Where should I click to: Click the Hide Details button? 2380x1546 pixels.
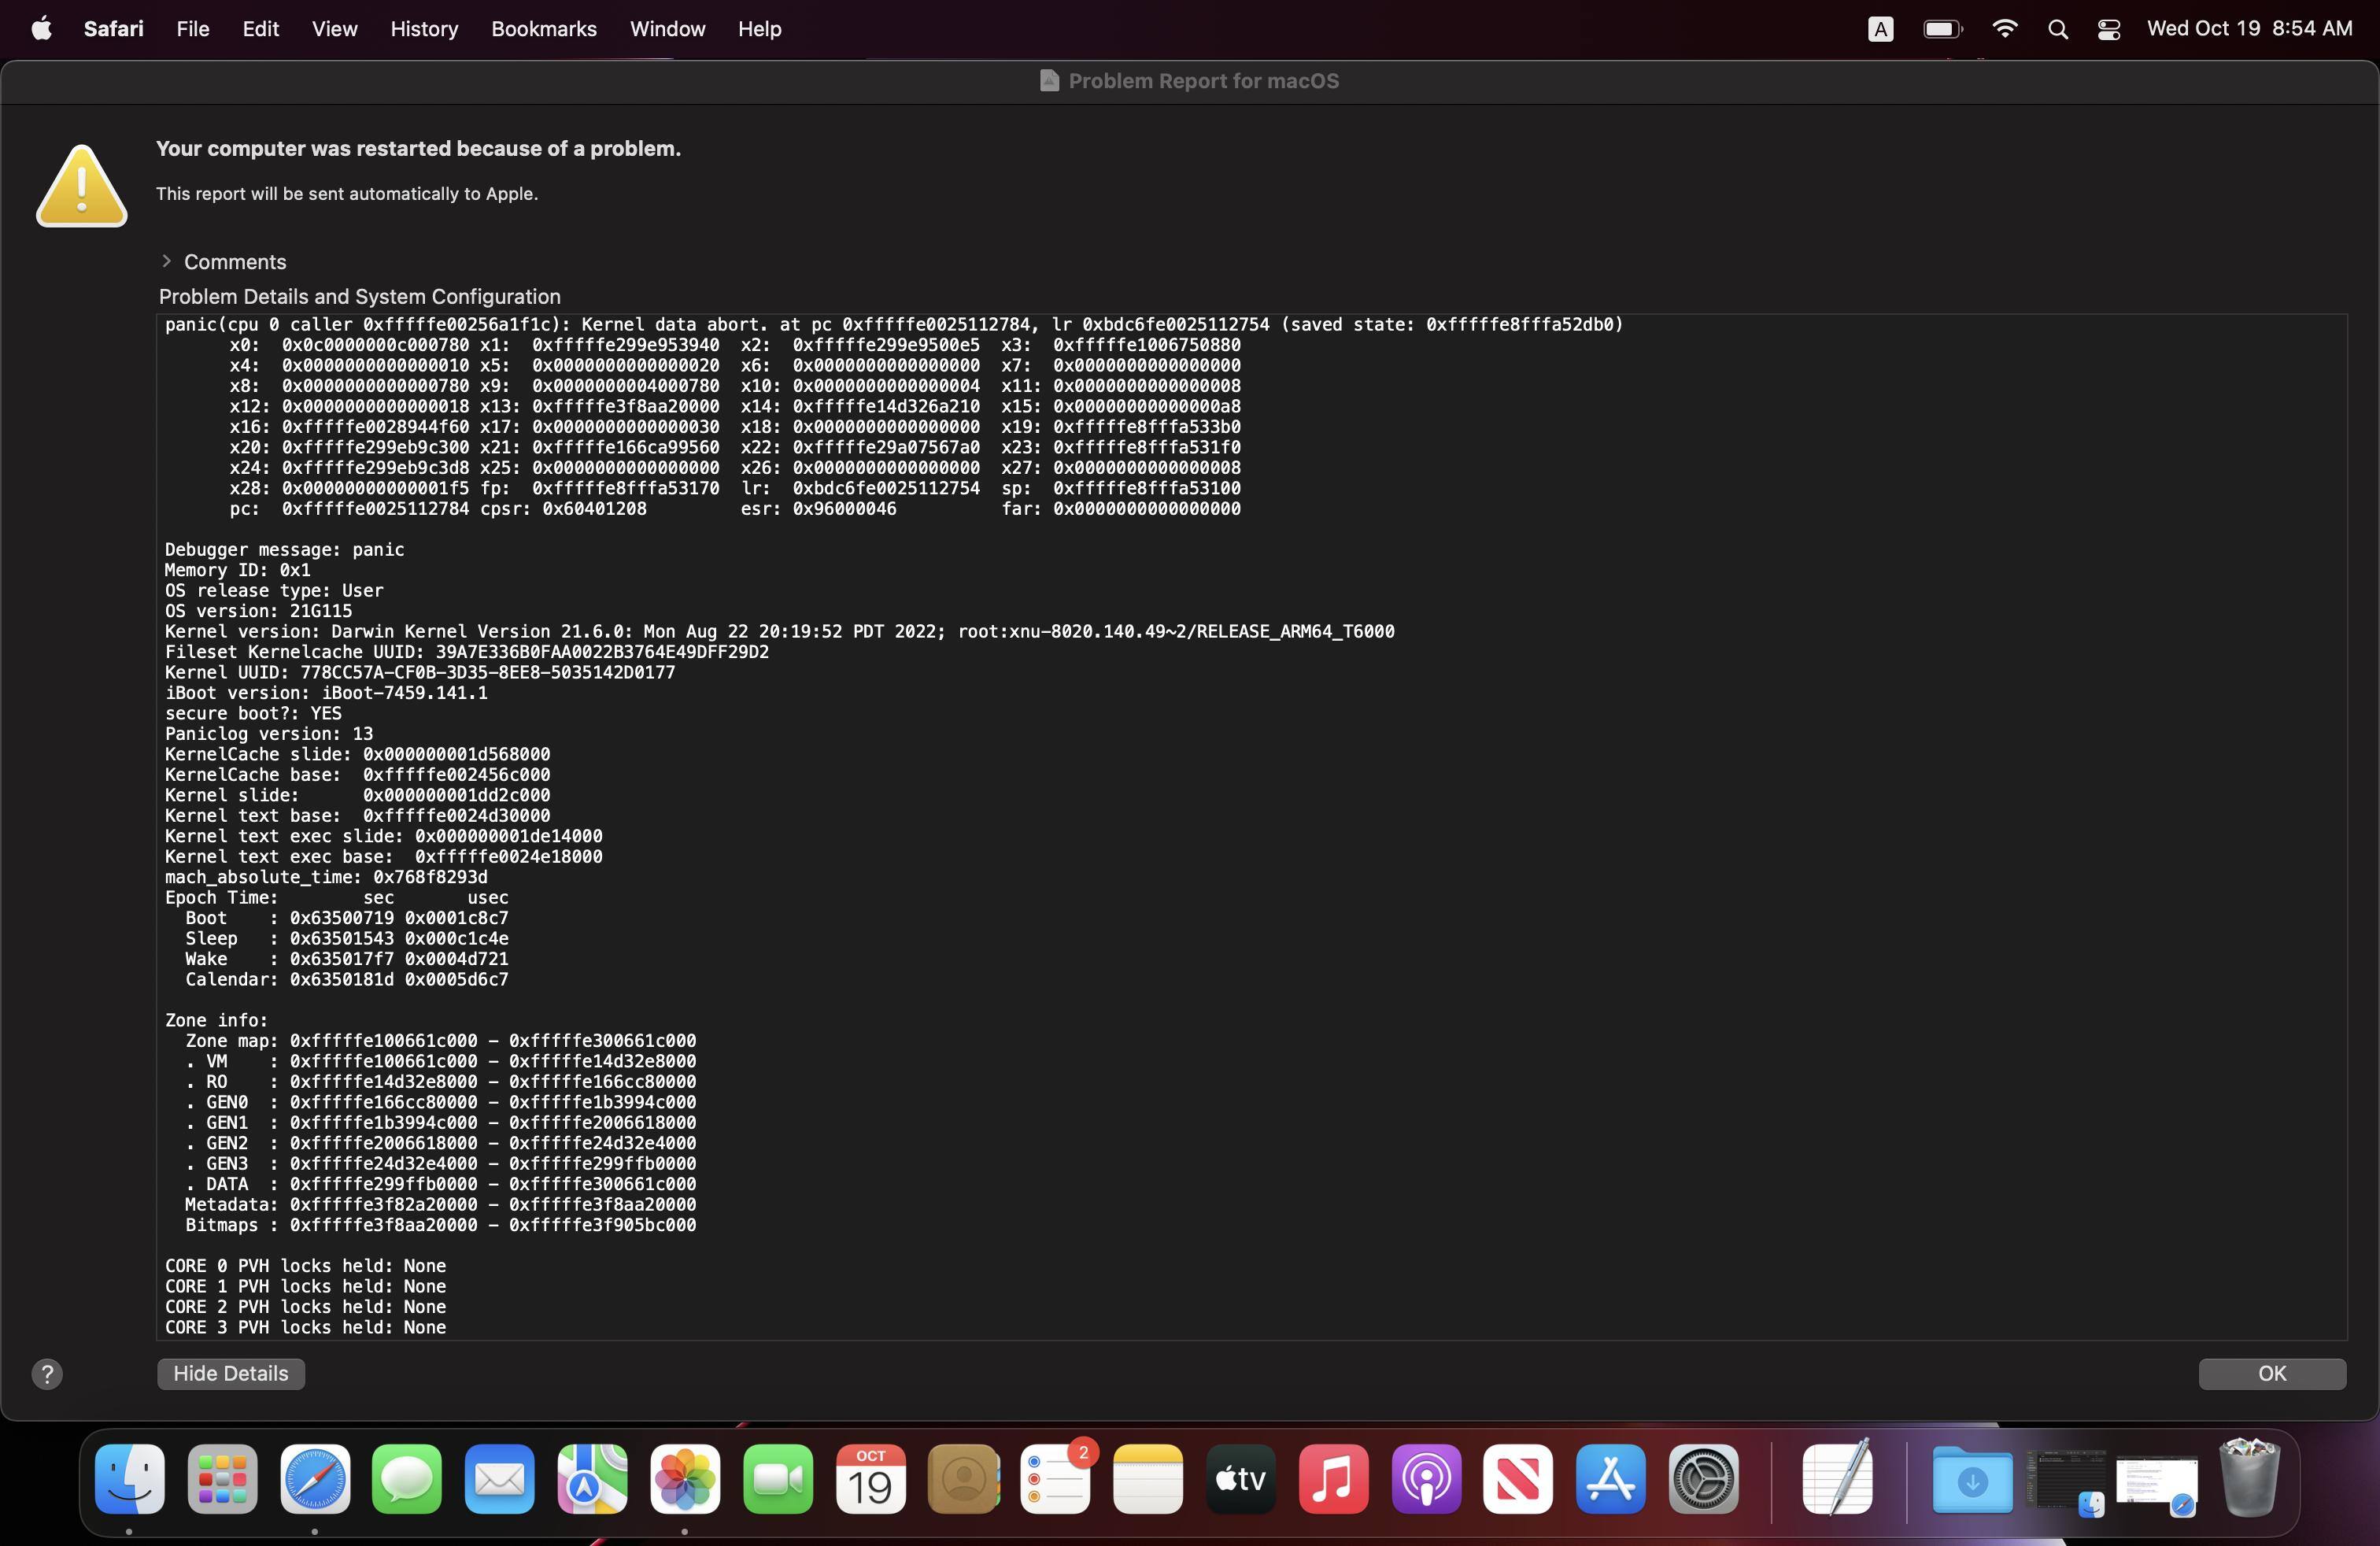click(230, 1374)
